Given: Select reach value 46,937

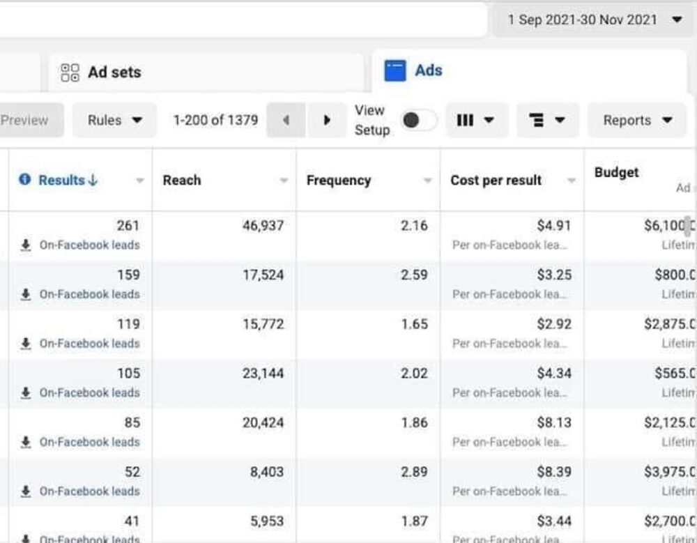Looking at the screenshot, I should pyautogui.click(x=263, y=225).
